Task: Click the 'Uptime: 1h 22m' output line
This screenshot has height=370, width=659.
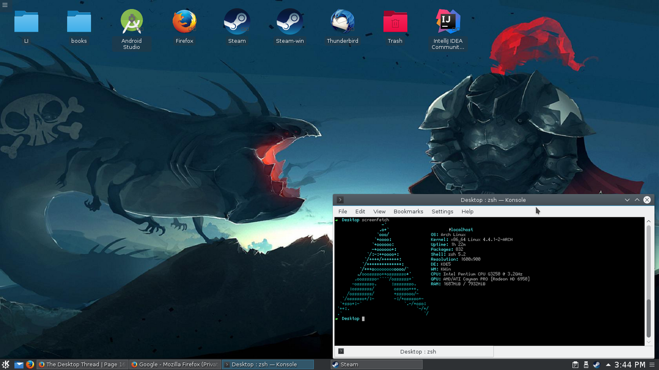Action: (x=448, y=245)
